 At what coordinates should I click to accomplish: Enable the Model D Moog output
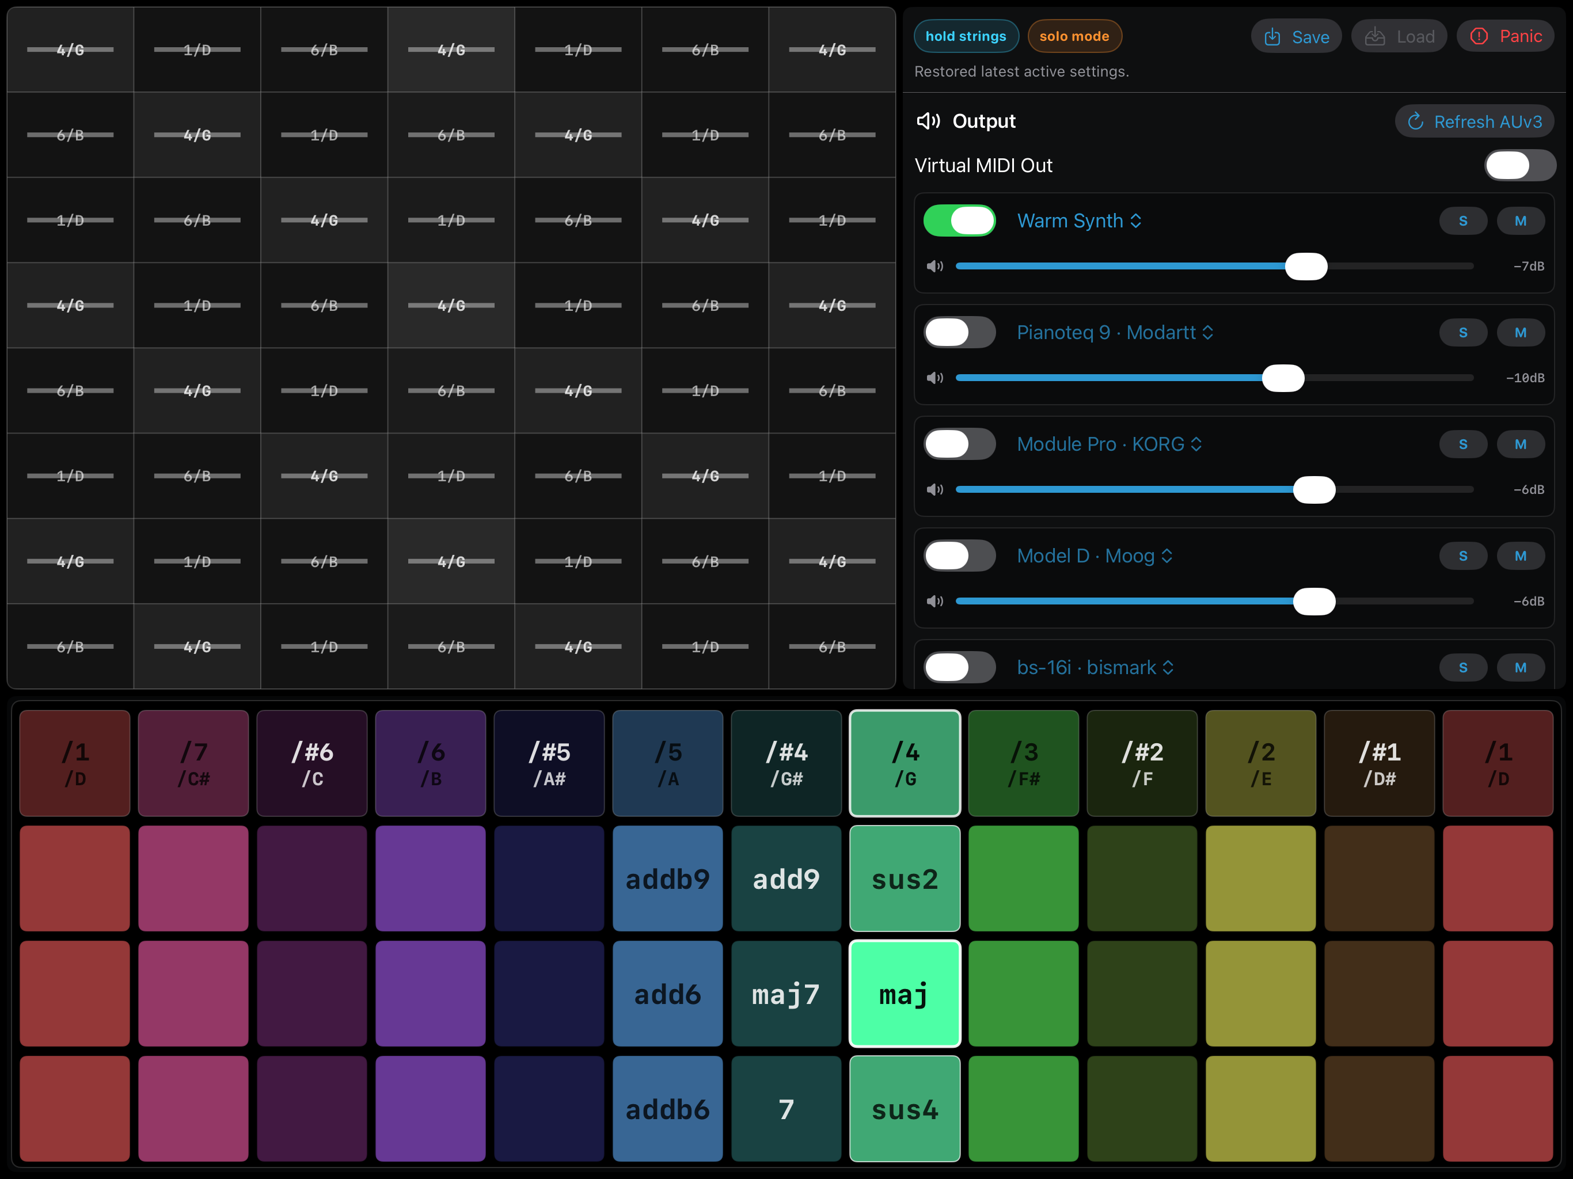click(x=959, y=556)
